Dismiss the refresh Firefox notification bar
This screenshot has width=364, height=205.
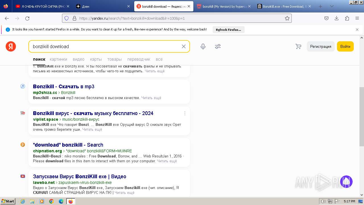(x=357, y=30)
